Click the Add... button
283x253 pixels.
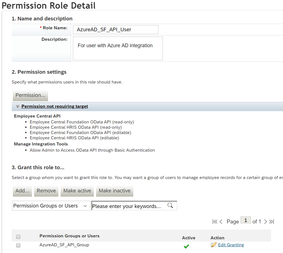(22, 191)
